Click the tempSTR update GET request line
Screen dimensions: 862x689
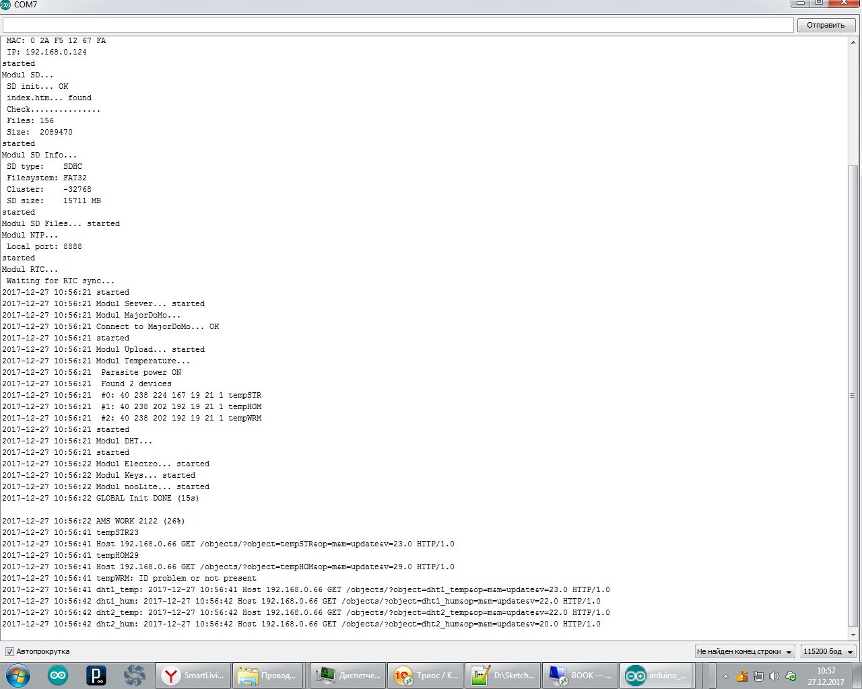pyautogui.click(x=228, y=544)
